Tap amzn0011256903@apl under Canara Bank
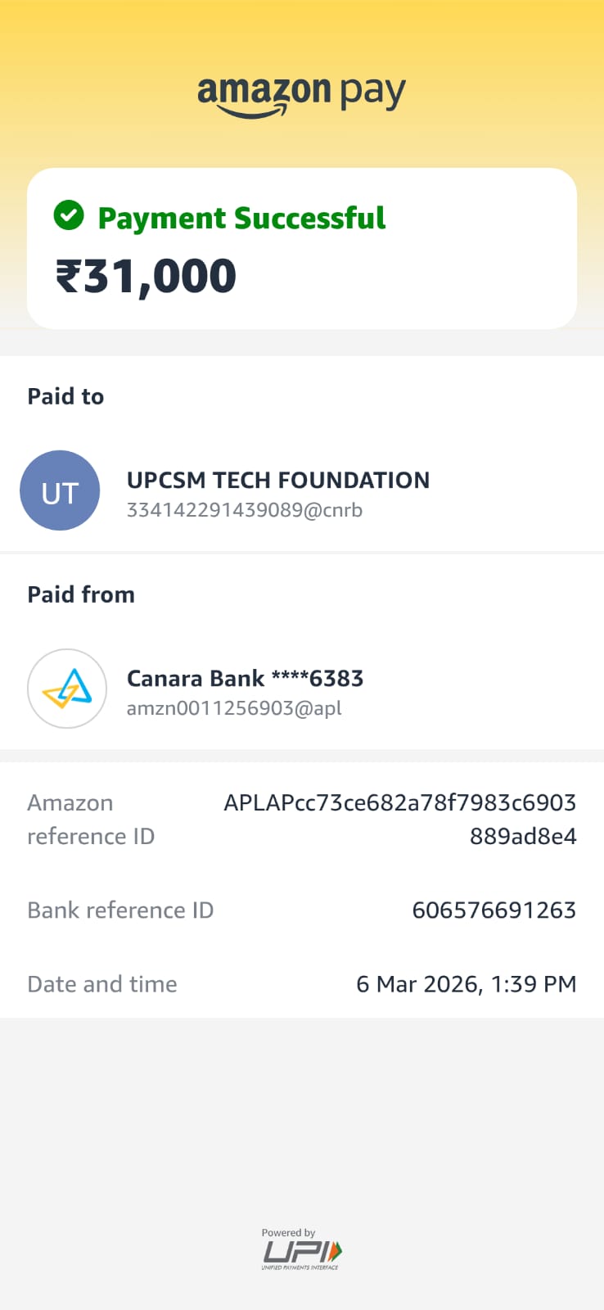The width and height of the screenshot is (604, 1310). point(235,707)
